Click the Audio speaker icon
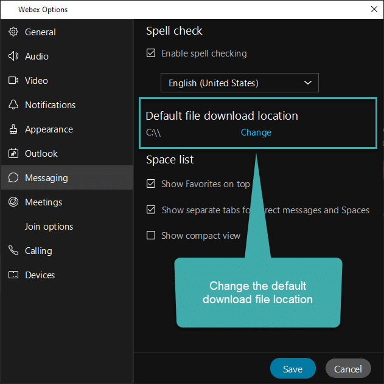The image size is (384, 384). coord(13,57)
